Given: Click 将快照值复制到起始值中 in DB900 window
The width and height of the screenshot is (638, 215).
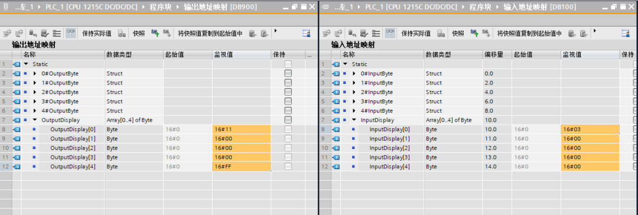Looking at the screenshot, I should (210, 34).
